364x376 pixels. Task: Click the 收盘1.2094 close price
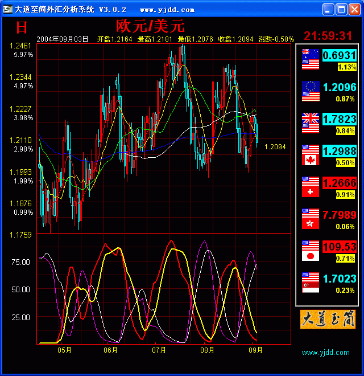(x=235, y=39)
